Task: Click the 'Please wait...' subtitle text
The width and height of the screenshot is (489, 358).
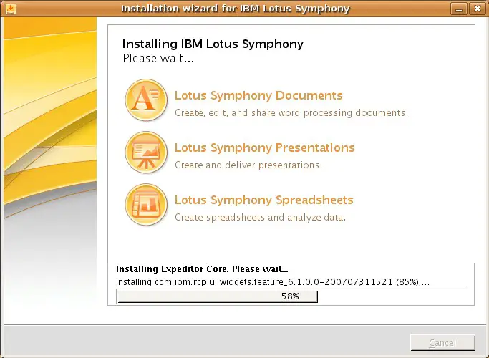Action: click(x=158, y=58)
